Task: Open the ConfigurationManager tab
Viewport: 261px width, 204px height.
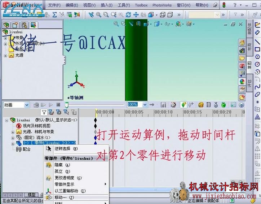Action: [x=24, y=25]
